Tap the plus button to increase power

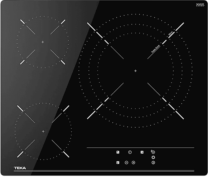point(133,163)
